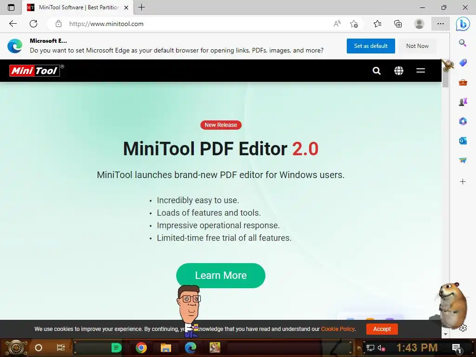Open the Bing chat sidebar button

(x=463, y=24)
